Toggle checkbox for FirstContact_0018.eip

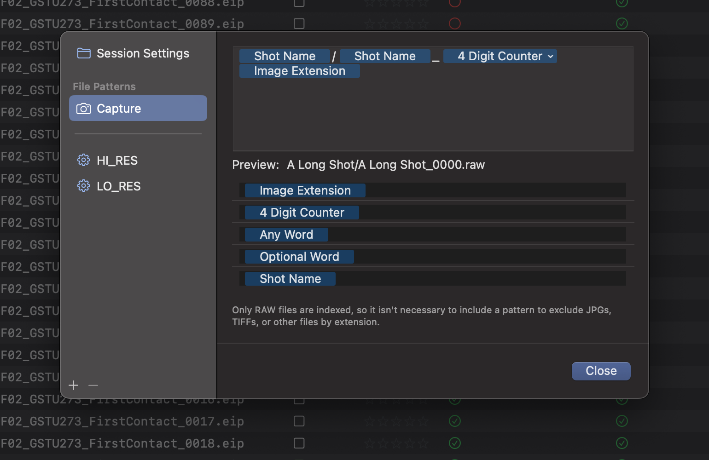click(299, 443)
